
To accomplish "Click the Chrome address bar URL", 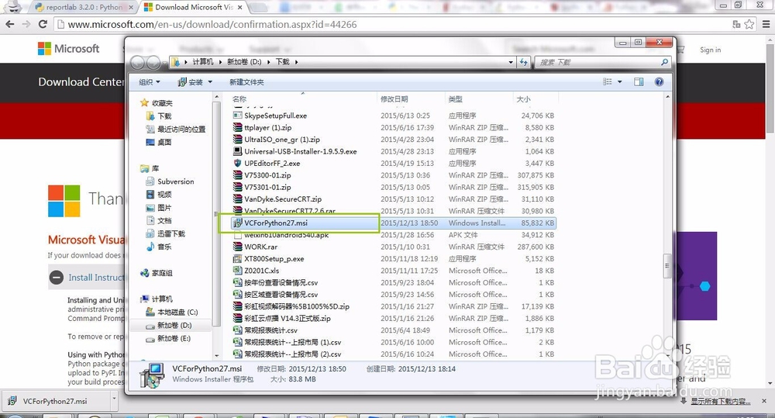I will (212, 24).
